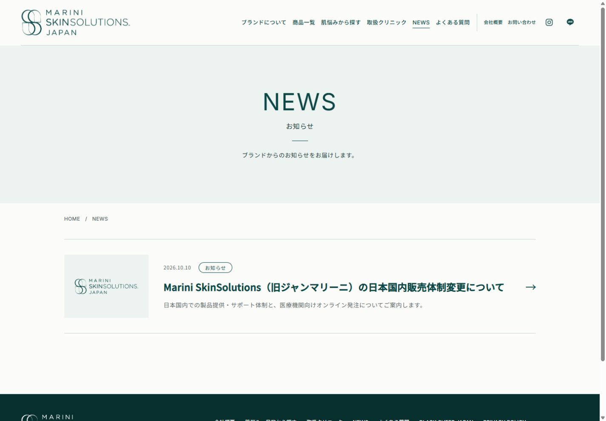606x421 pixels.
Task: Open ブランドについて menu item
Action: point(264,23)
